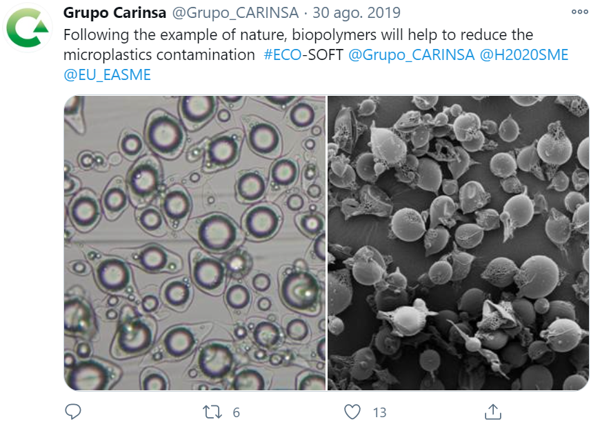
Task: Click the Grupo Carinsa green logo avatar
Action: (29, 28)
